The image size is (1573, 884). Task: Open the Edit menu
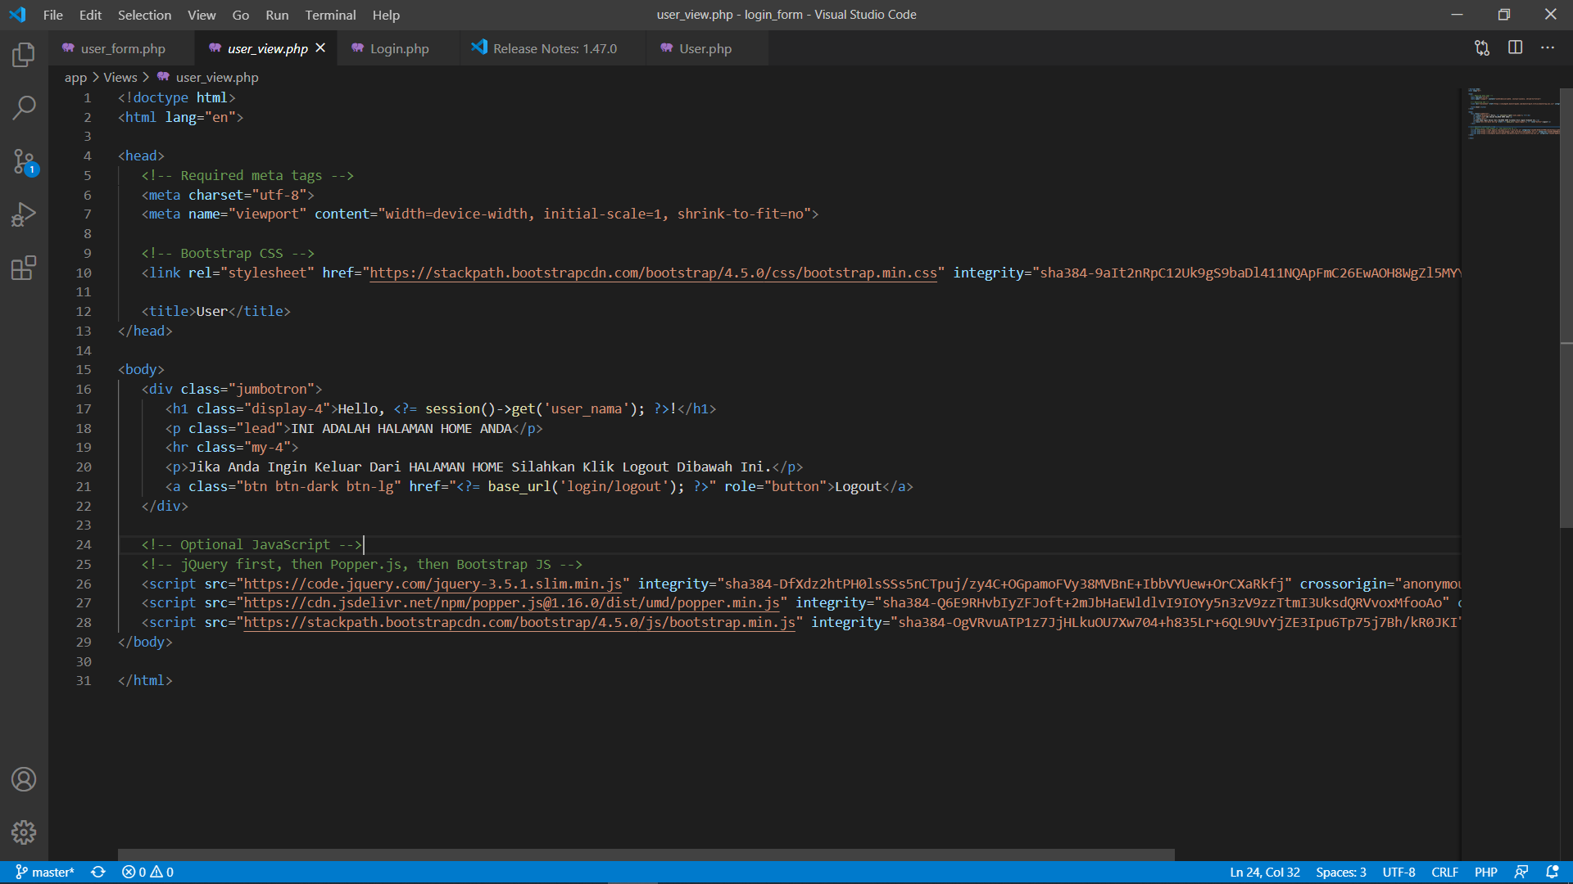coord(90,15)
